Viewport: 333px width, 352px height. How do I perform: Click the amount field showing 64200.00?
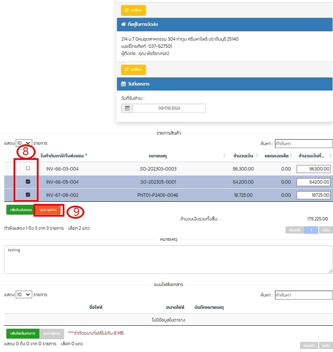pos(314,182)
